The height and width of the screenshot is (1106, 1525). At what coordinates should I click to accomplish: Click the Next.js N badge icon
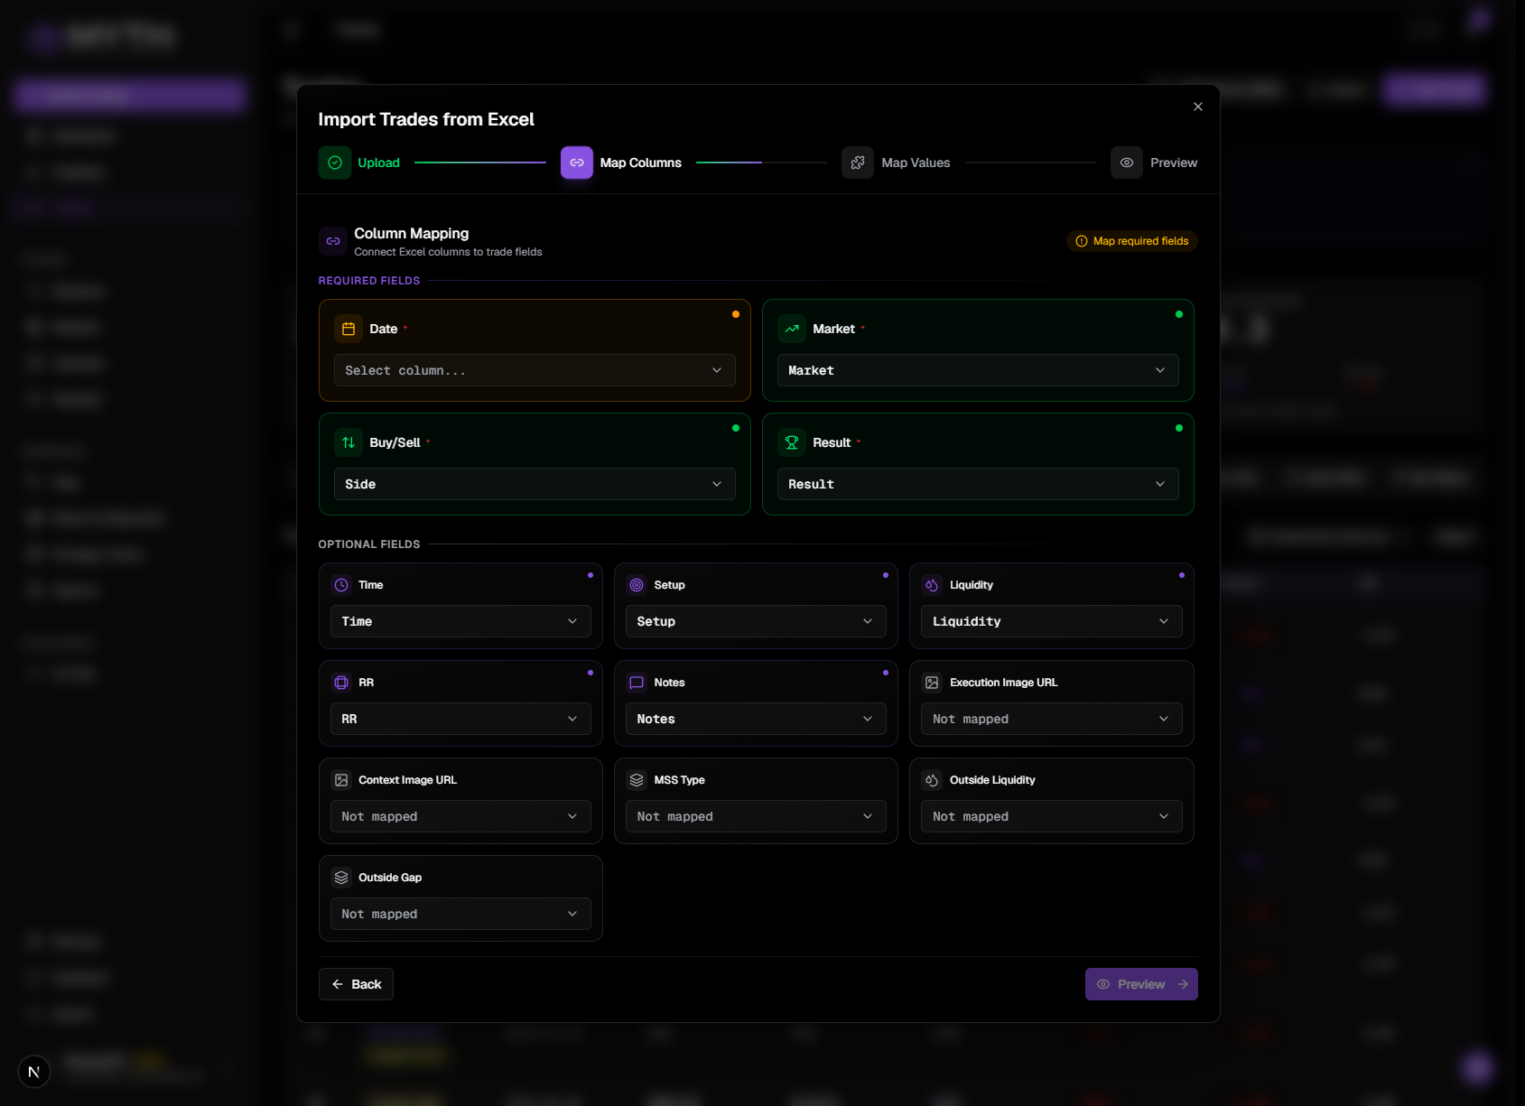pos(34,1072)
